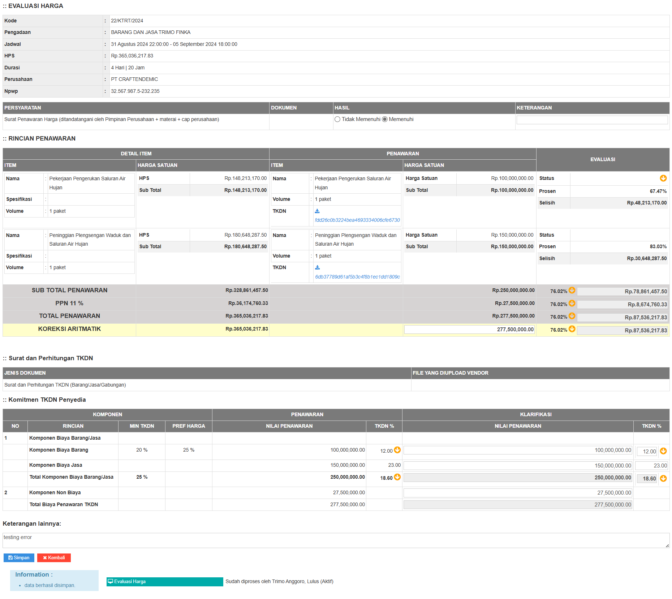This screenshot has height=599, width=672.
Task: Focus the Keterangan input field in requirements table
Action: click(592, 120)
